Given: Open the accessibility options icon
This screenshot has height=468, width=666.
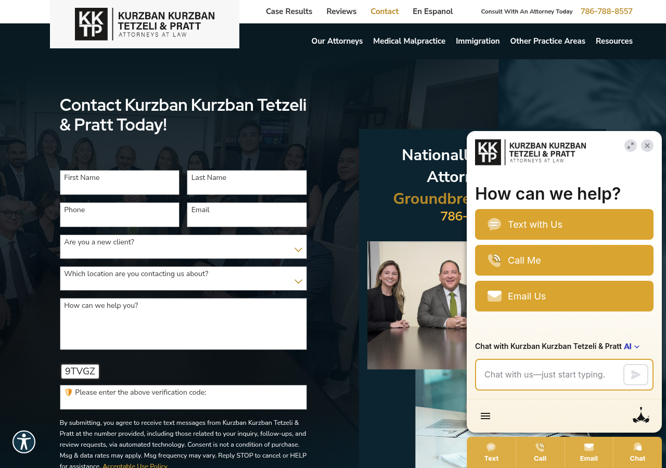Looking at the screenshot, I should pos(24,442).
